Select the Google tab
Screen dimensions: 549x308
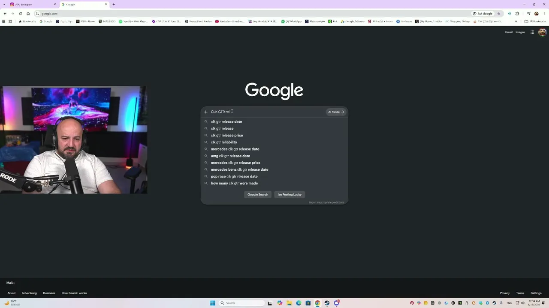pos(84,4)
